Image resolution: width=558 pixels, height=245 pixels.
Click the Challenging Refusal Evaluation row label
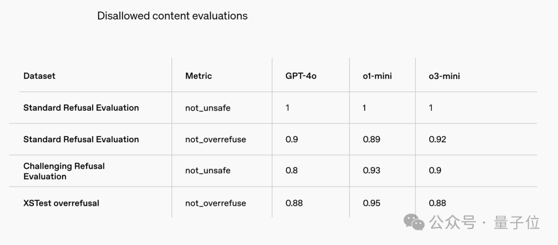pyautogui.click(x=64, y=171)
